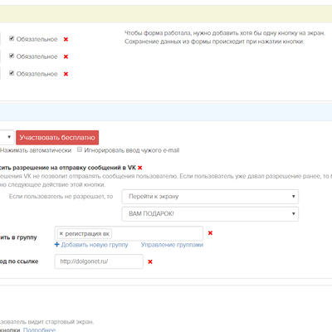
Task: Click the http://dolgonet.ru/ URL field
Action: coord(99,261)
